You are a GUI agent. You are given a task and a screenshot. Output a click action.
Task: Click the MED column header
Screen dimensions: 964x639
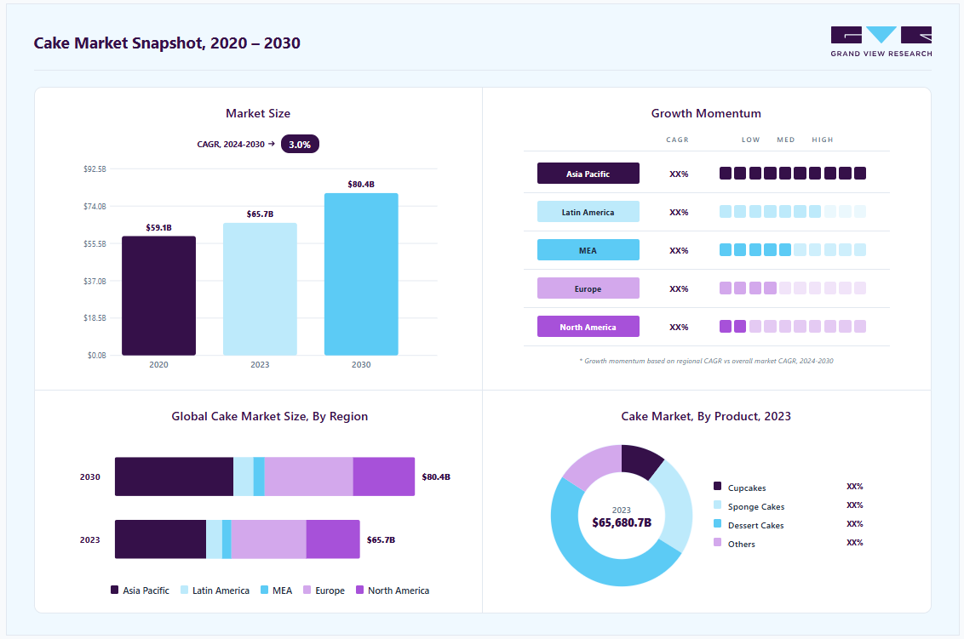point(786,140)
